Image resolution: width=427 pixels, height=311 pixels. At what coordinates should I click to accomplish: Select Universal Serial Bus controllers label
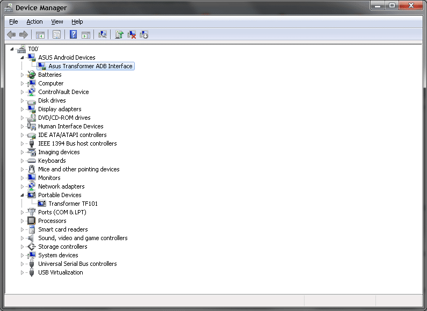point(77,264)
